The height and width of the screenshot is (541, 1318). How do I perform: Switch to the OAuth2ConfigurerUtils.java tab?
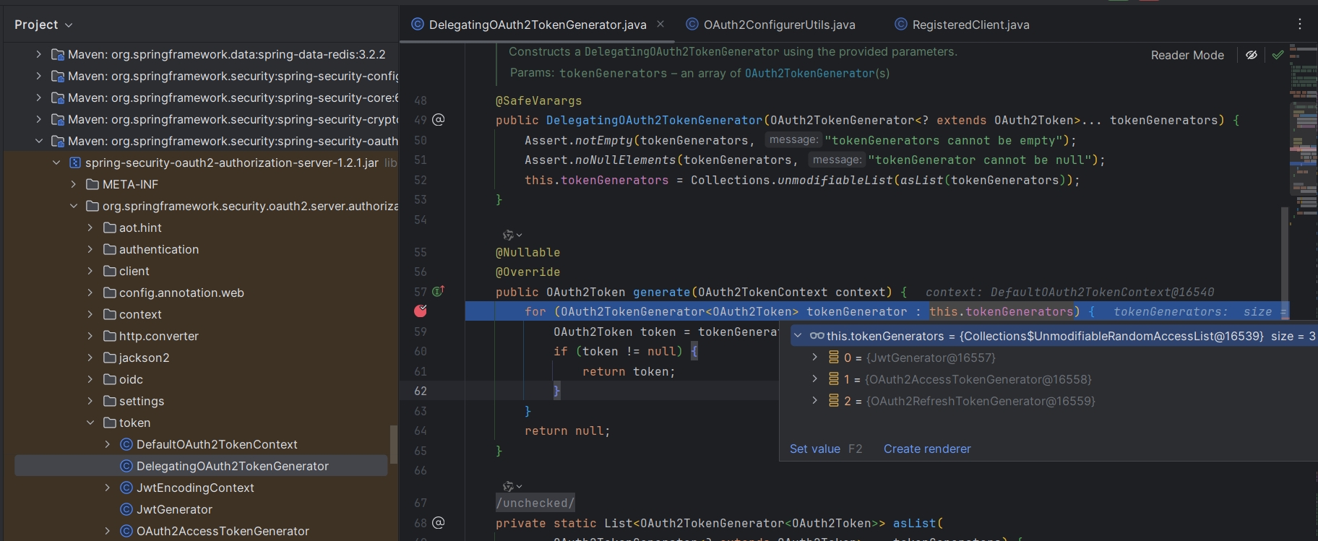779,25
